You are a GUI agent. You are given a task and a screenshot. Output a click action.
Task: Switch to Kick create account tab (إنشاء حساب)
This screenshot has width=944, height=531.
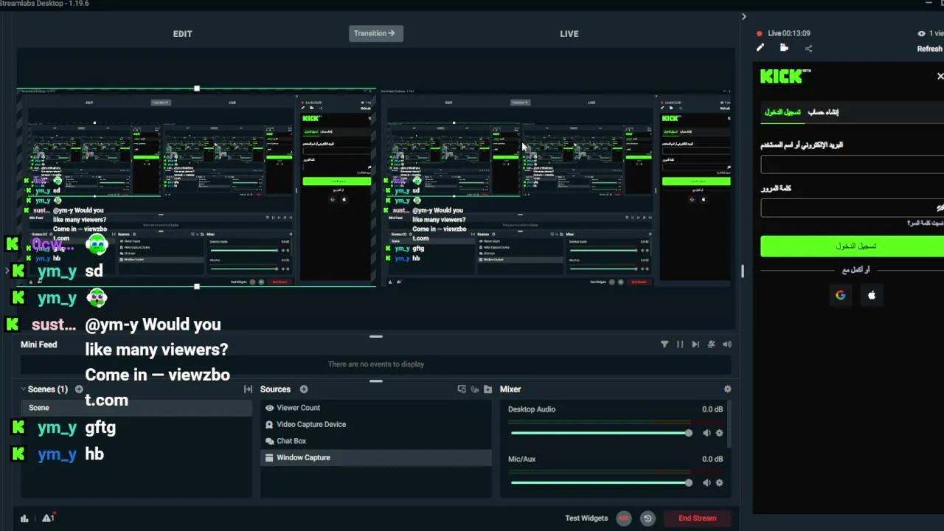click(x=823, y=112)
